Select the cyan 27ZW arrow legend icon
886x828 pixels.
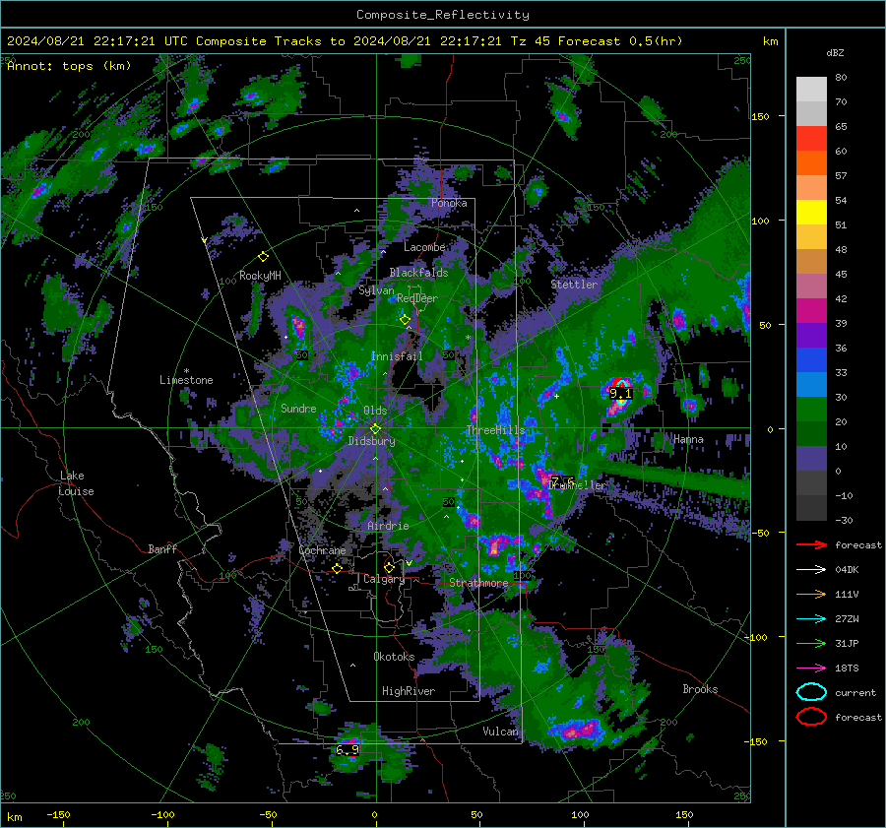(811, 619)
